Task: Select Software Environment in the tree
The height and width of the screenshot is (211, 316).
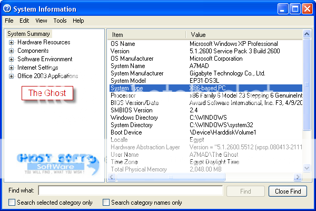Action: pos(45,59)
